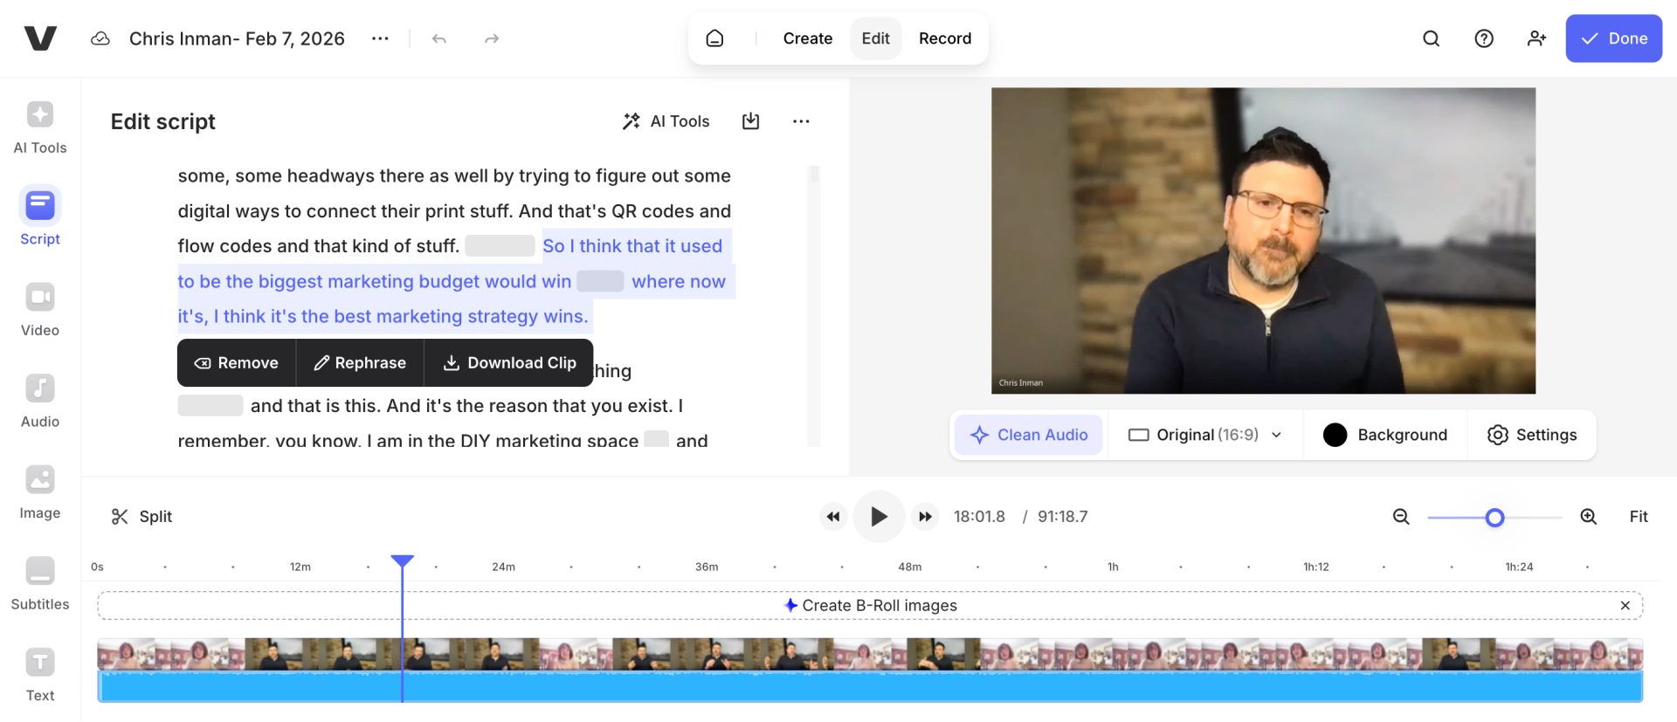1677x722 pixels.
Task: Toggle Clean Audio
Action: [x=1029, y=435]
